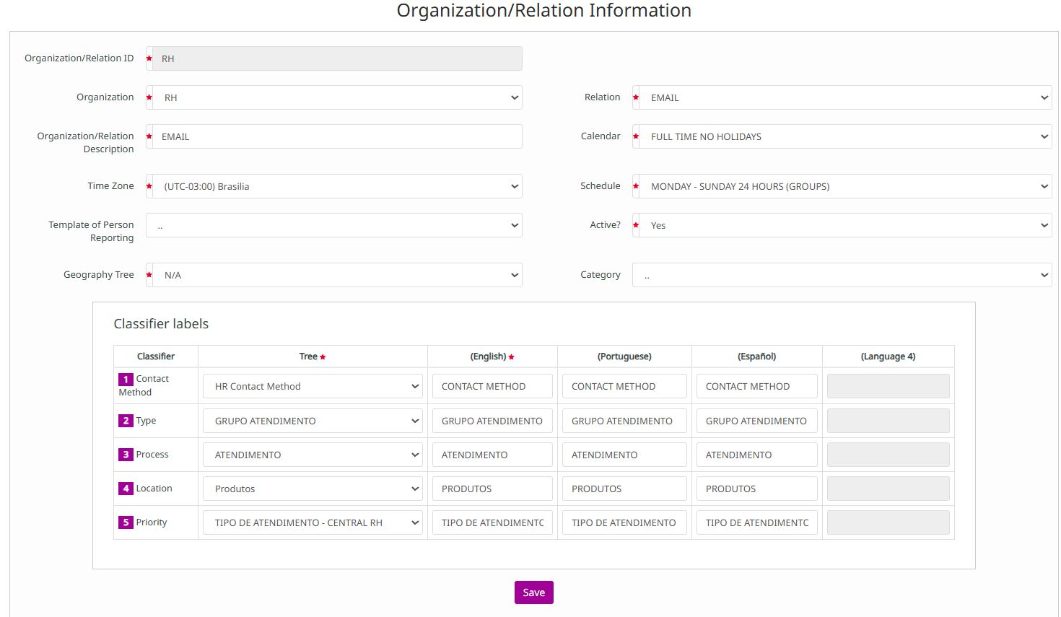Click English field for Process row
This screenshot has width=1061, height=617.
492,455
